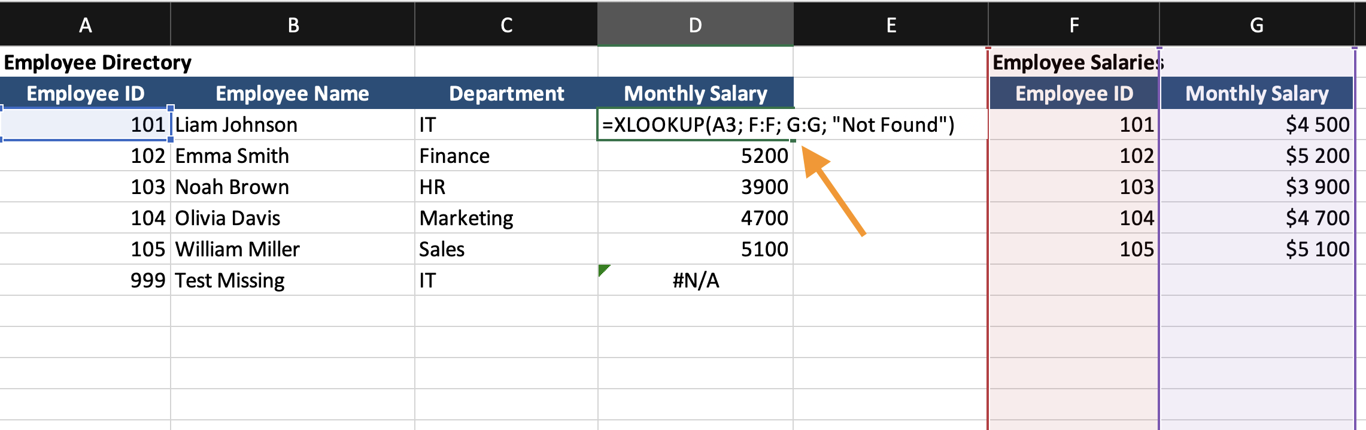Viewport: 1366px width, 430px height.
Task: Click the $4 500 salary cell
Action: coord(1256,125)
